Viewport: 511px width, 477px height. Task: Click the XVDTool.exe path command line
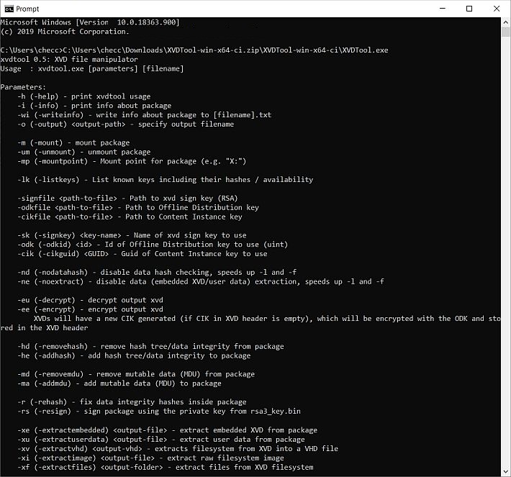click(194, 50)
